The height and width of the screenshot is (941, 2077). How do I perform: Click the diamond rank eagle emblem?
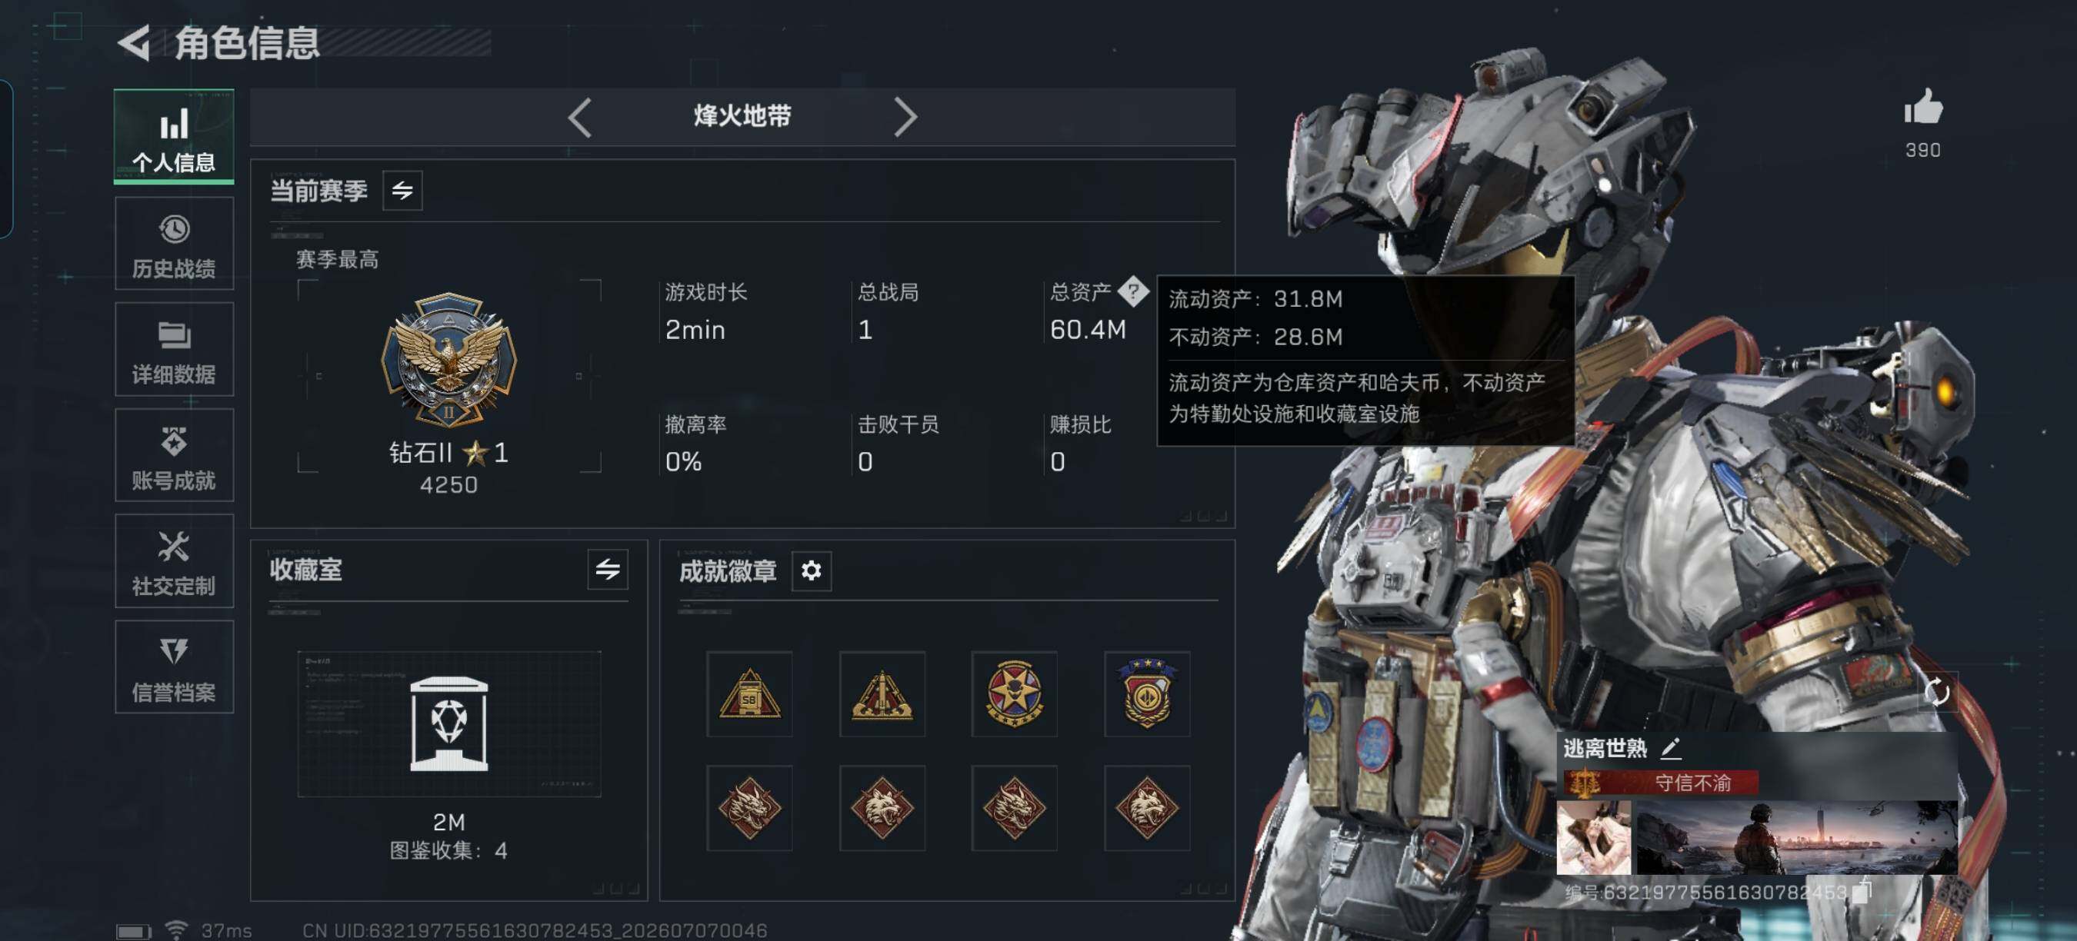click(449, 360)
